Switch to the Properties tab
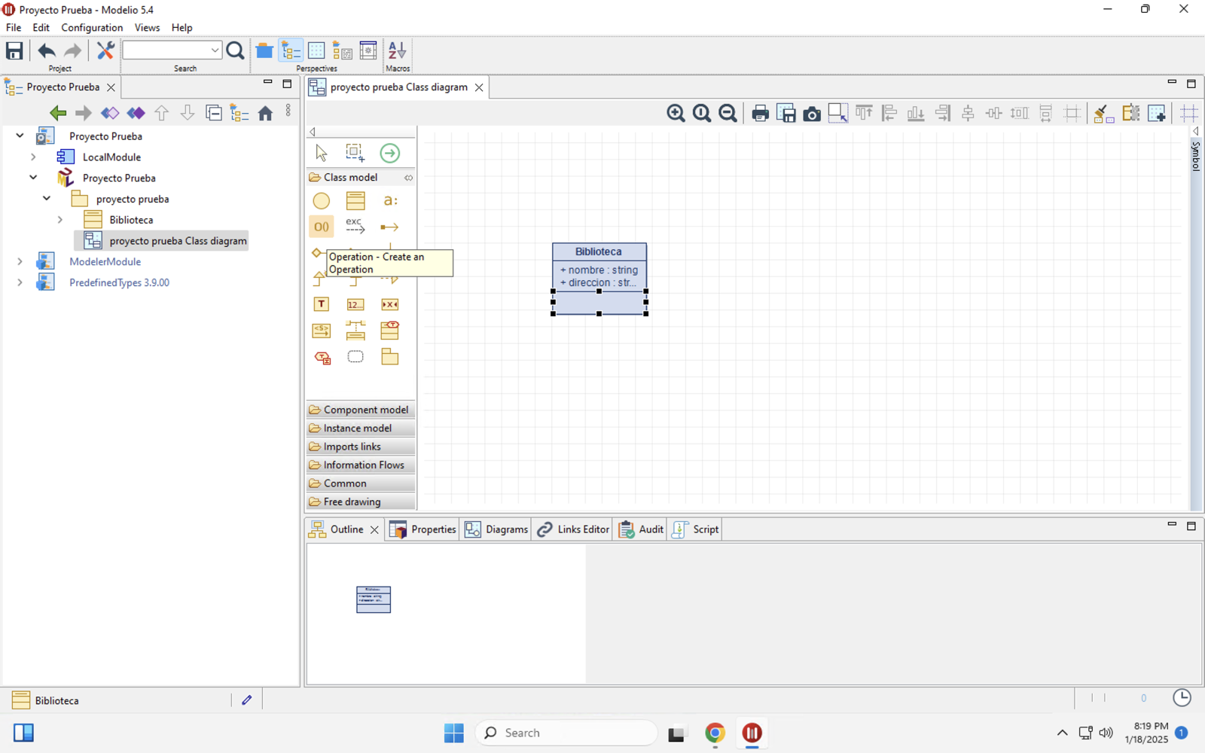This screenshot has height=753, width=1205. [x=423, y=529]
